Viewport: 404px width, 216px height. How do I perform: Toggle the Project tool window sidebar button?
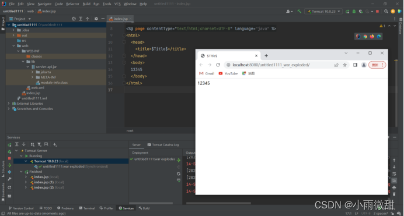[3, 24]
